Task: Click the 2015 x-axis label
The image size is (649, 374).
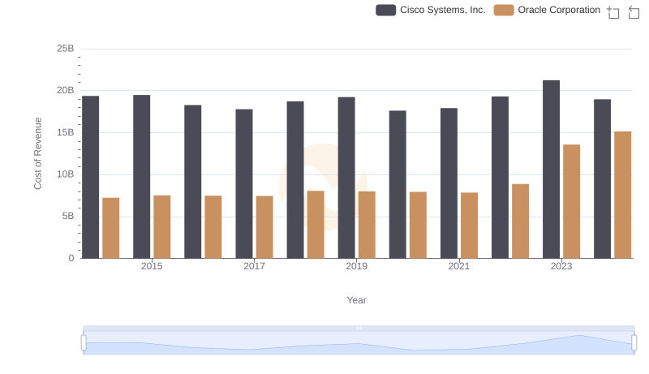Action: (x=152, y=266)
